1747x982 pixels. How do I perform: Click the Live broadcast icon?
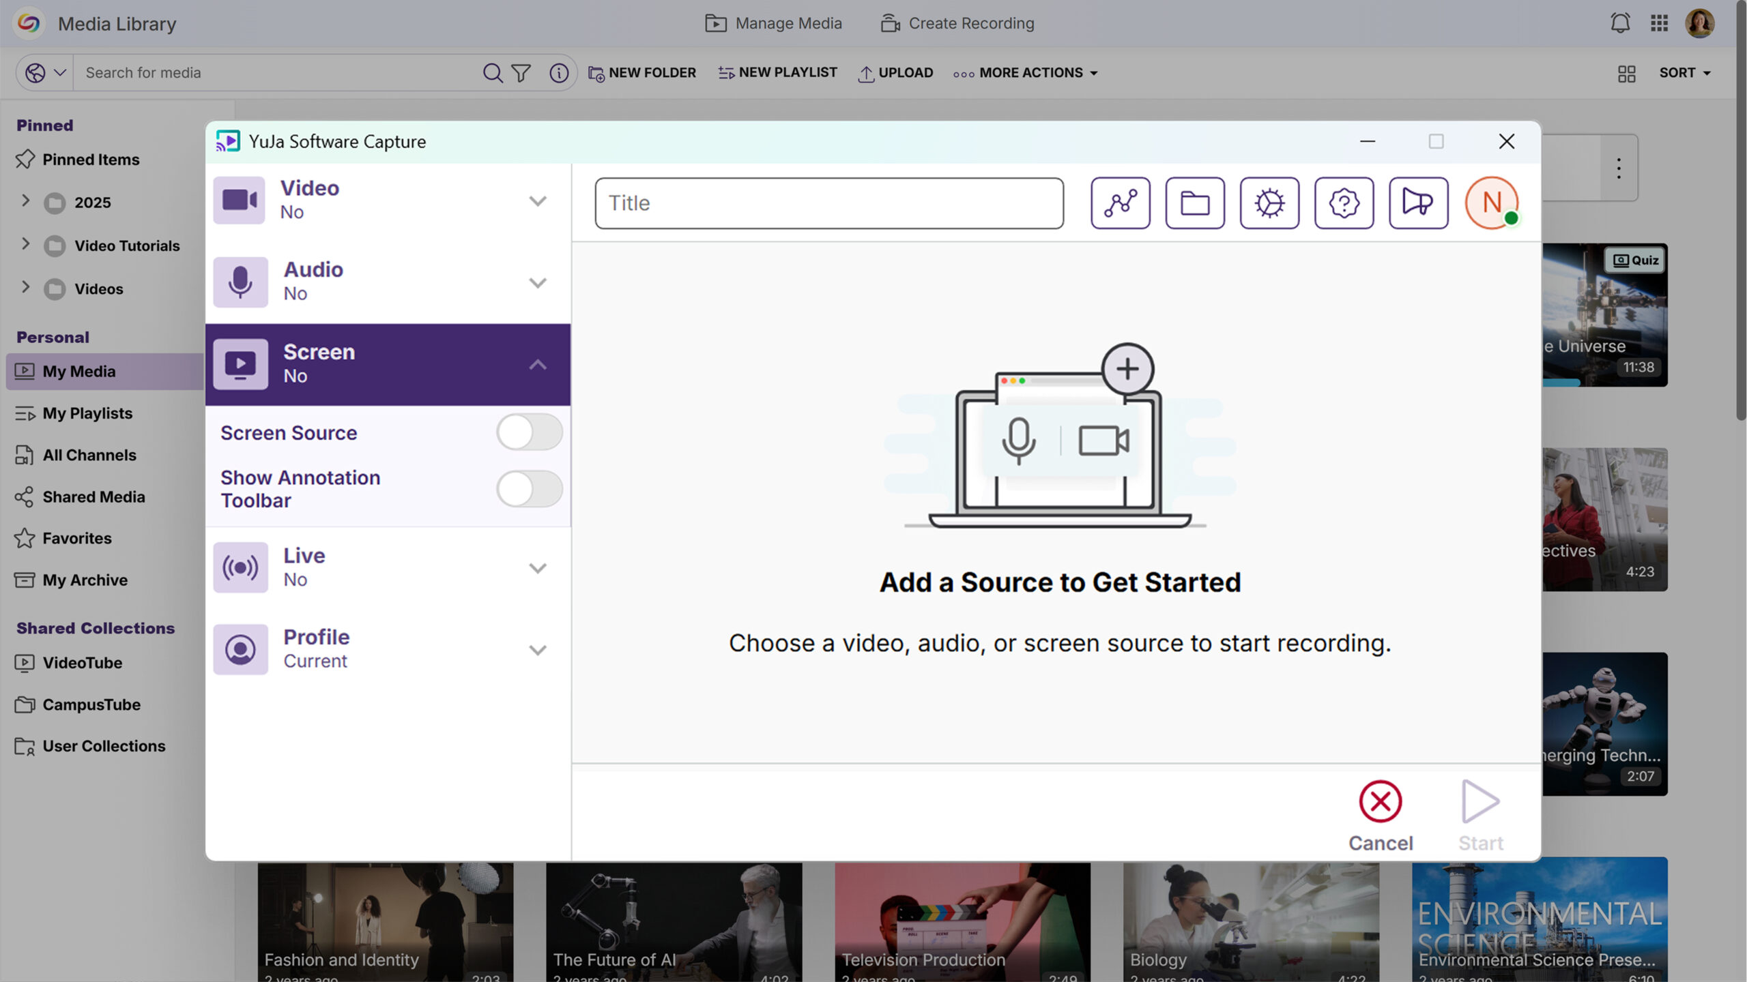[240, 567]
